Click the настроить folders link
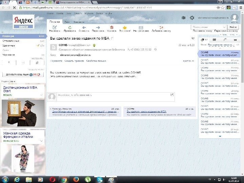 click(38, 59)
